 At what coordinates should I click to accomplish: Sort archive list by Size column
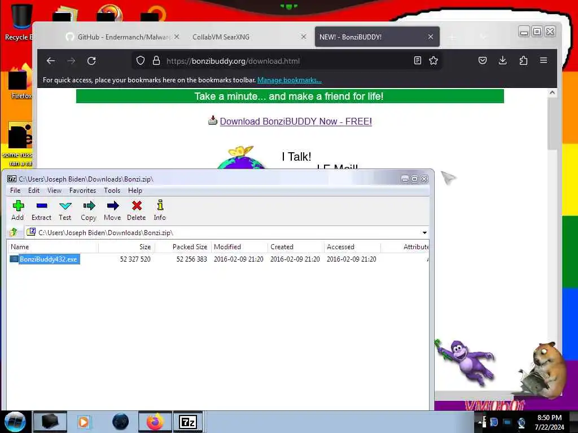[x=126, y=247]
